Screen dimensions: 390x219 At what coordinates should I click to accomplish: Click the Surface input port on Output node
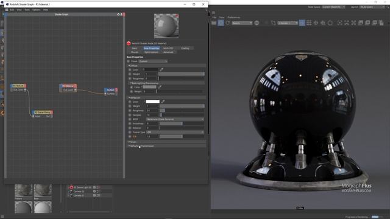(105, 94)
